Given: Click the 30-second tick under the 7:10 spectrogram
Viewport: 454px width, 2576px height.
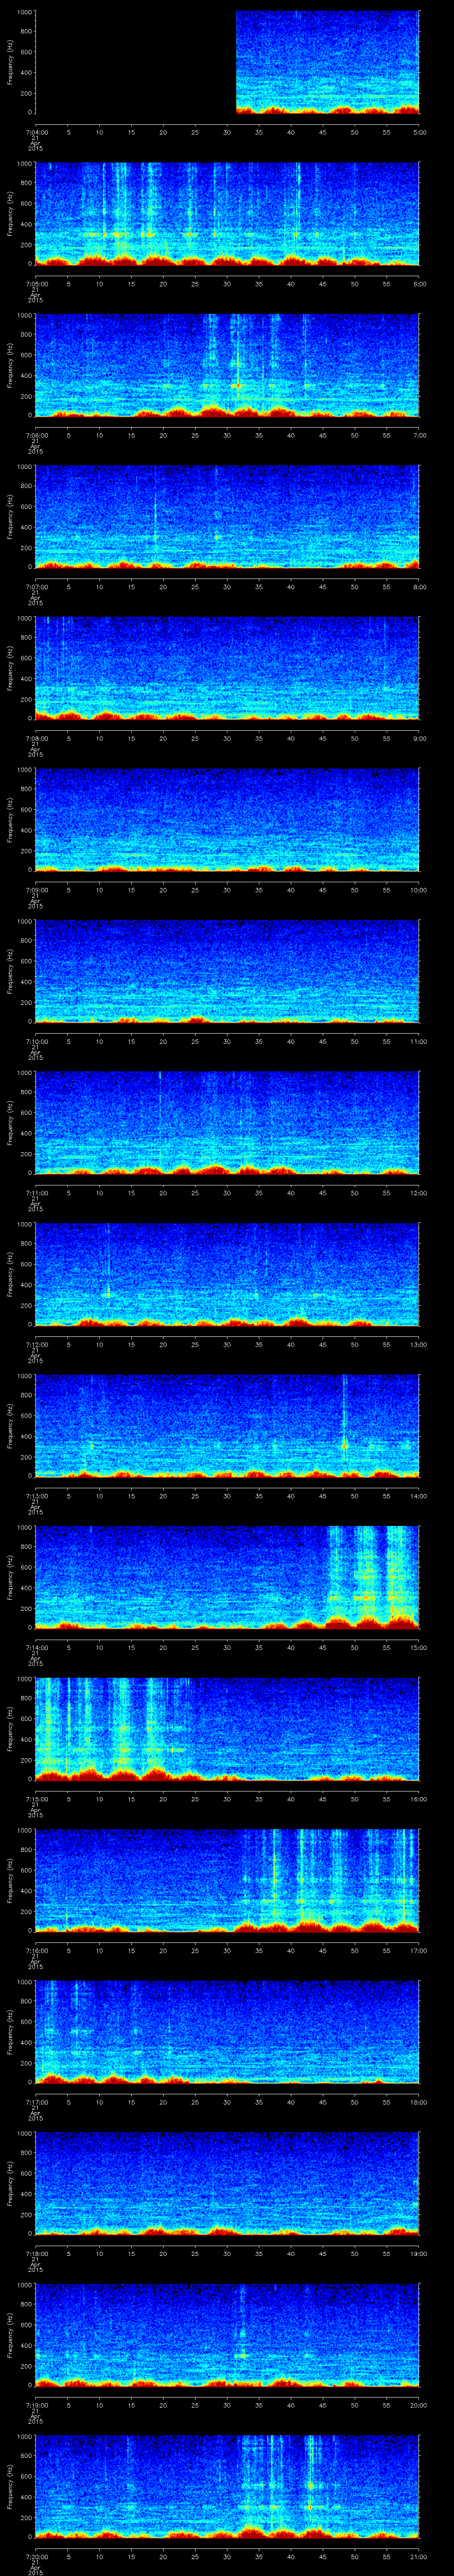Looking at the screenshot, I should pyautogui.click(x=227, y=1041).
